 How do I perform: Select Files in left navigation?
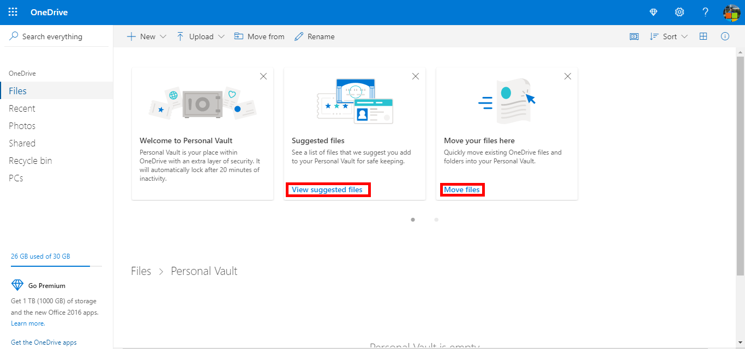[57, 91]
